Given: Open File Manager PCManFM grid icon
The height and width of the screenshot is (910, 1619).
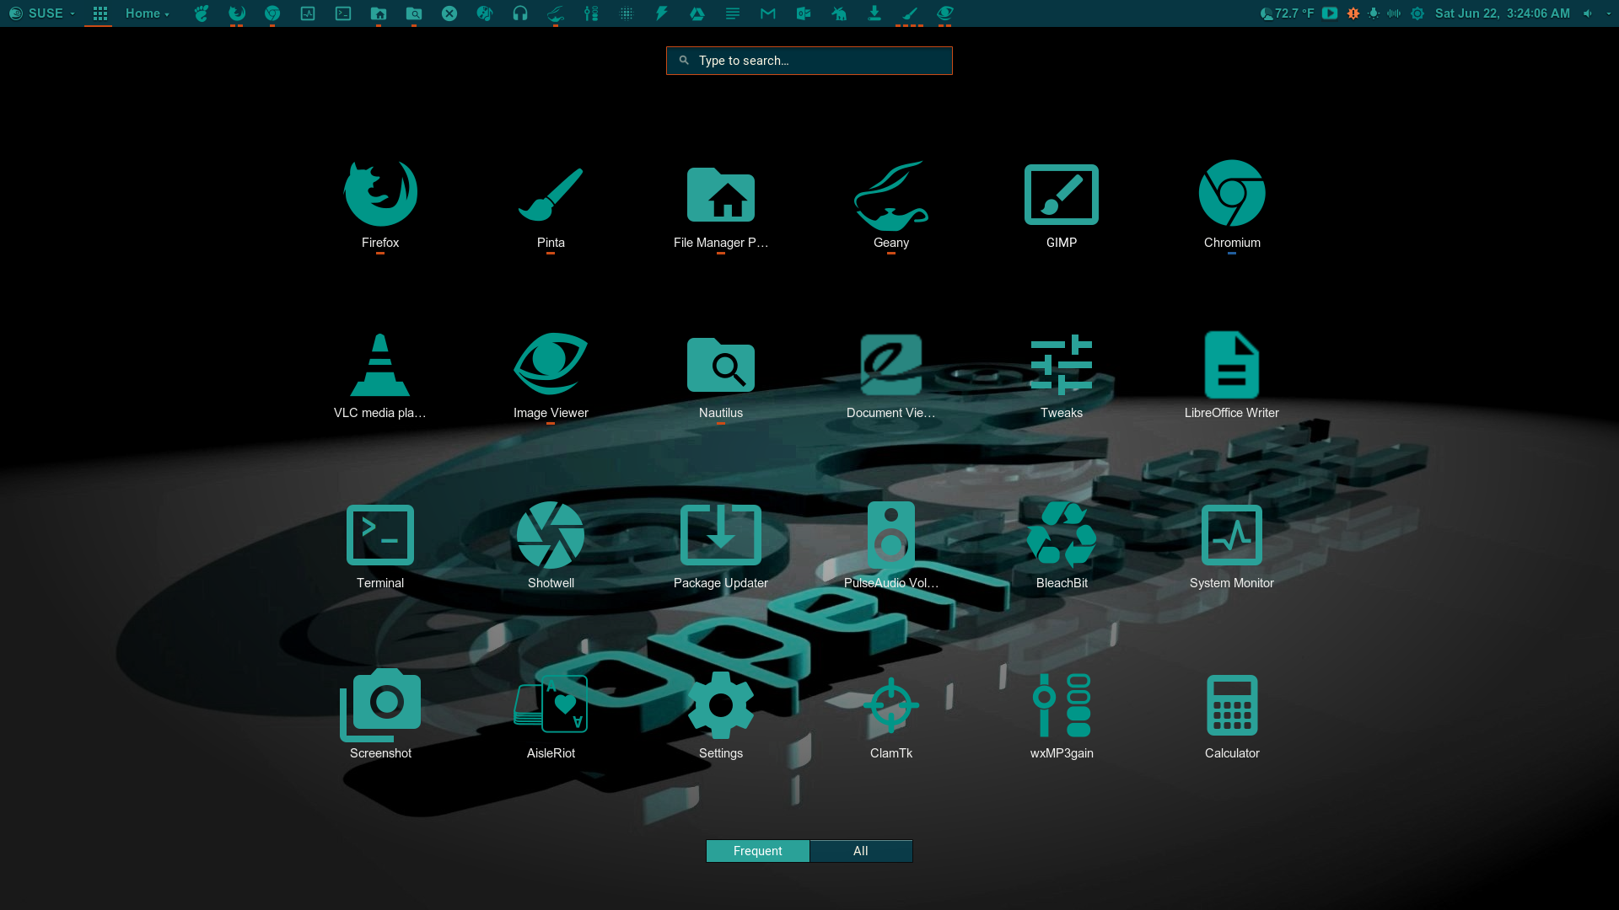Looking at the screenshot, I should pos(721,205).
